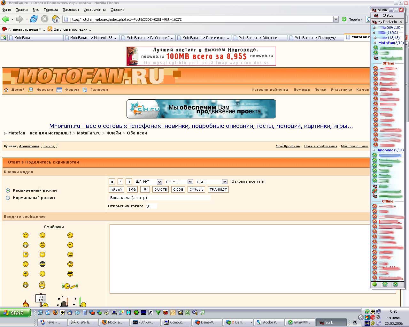This screenshot has width=409, height=327.
Task: Click the Форум icon in navigation bar
Action: click(x=59, y=90)
